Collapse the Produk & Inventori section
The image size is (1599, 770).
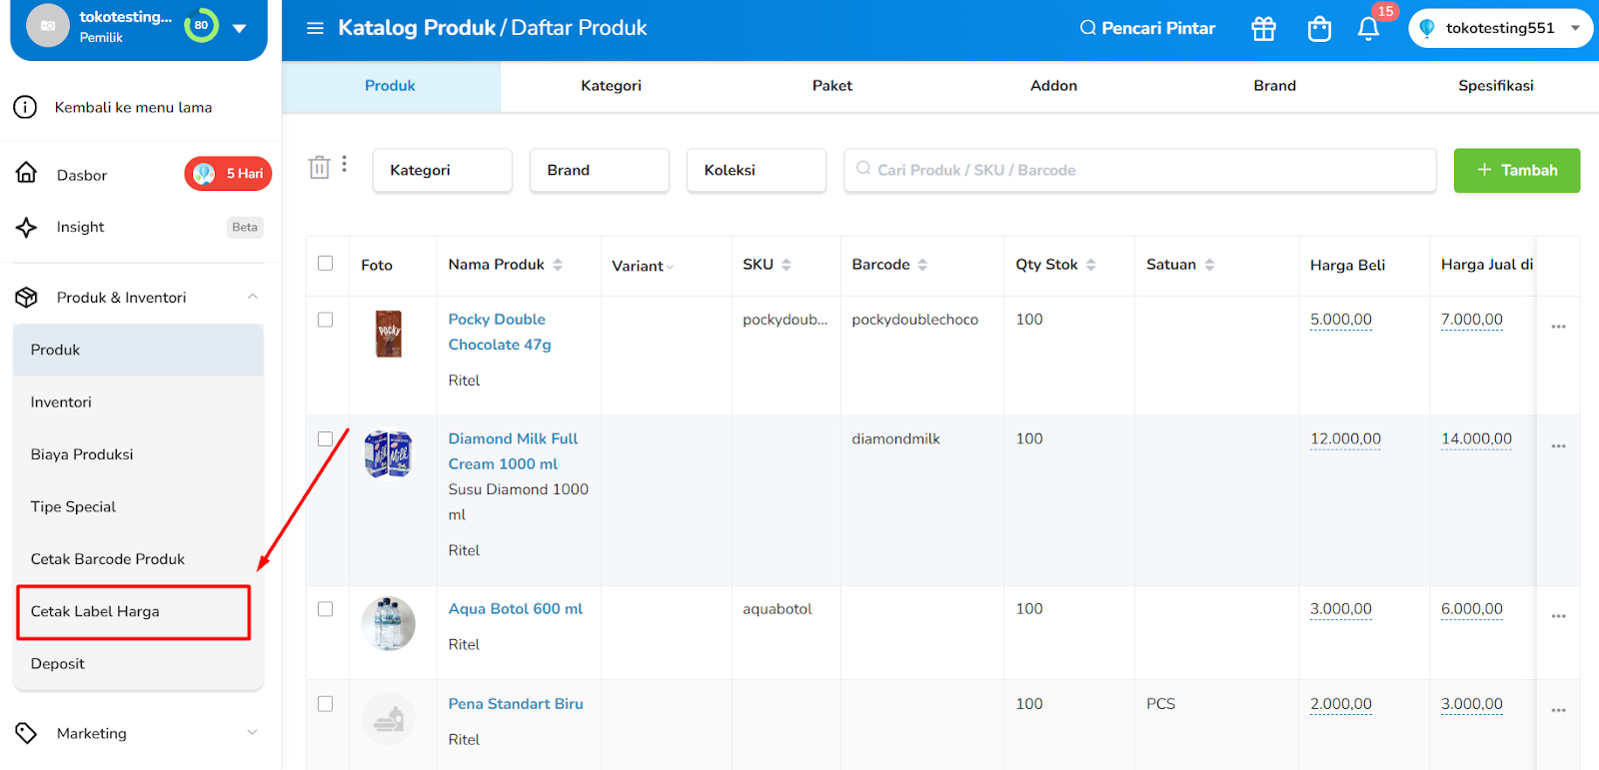tap(253, 297)
